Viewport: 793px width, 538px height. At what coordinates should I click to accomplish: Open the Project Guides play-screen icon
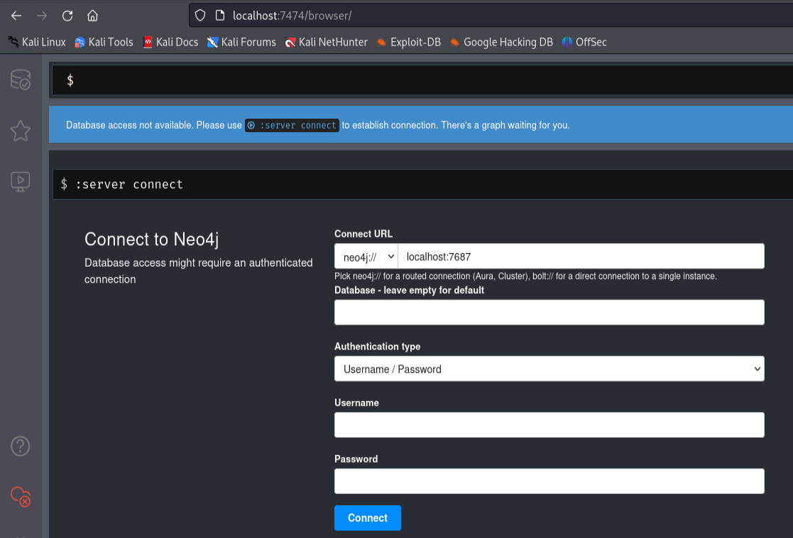point(21,181)
